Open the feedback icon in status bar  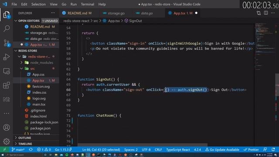pos(265,150)
